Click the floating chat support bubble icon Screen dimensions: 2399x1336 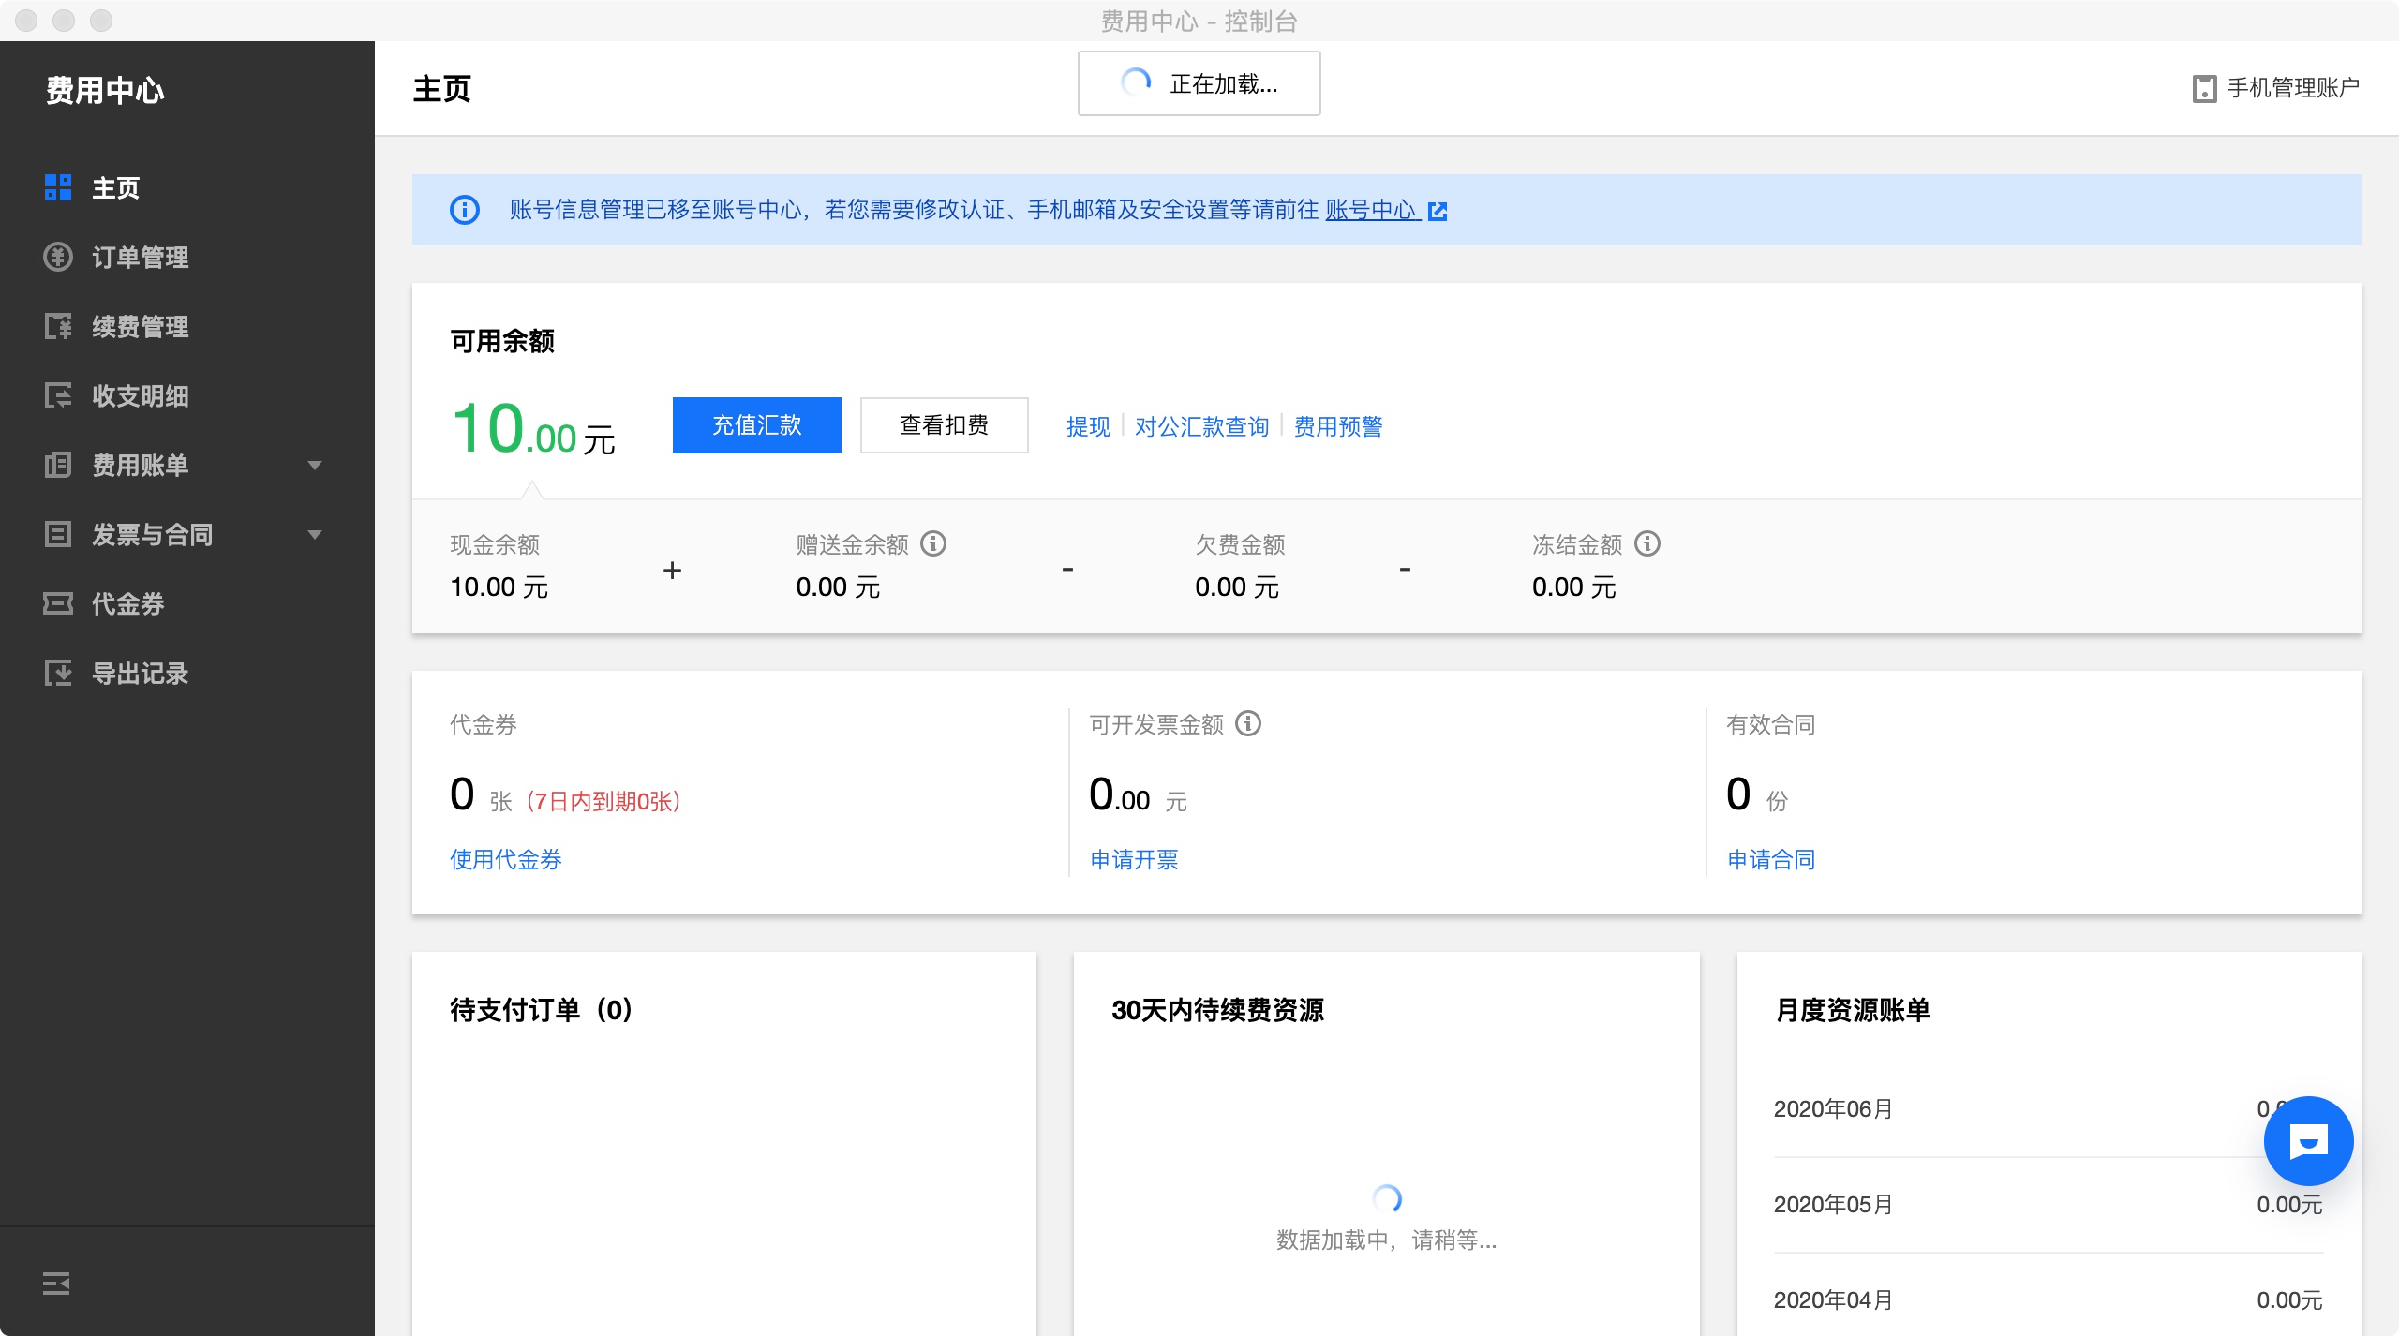tap(2307, 1141)
